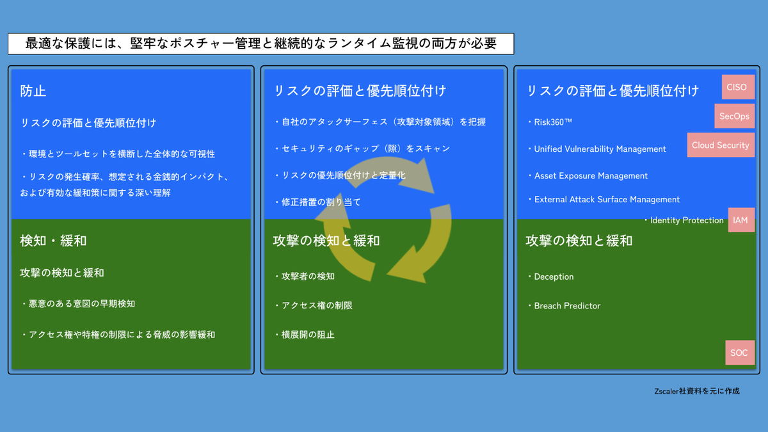Click the bullet starting リスクの発生確率
The height and width of the screenshot is (432, 768).
[x=124, y=177]
